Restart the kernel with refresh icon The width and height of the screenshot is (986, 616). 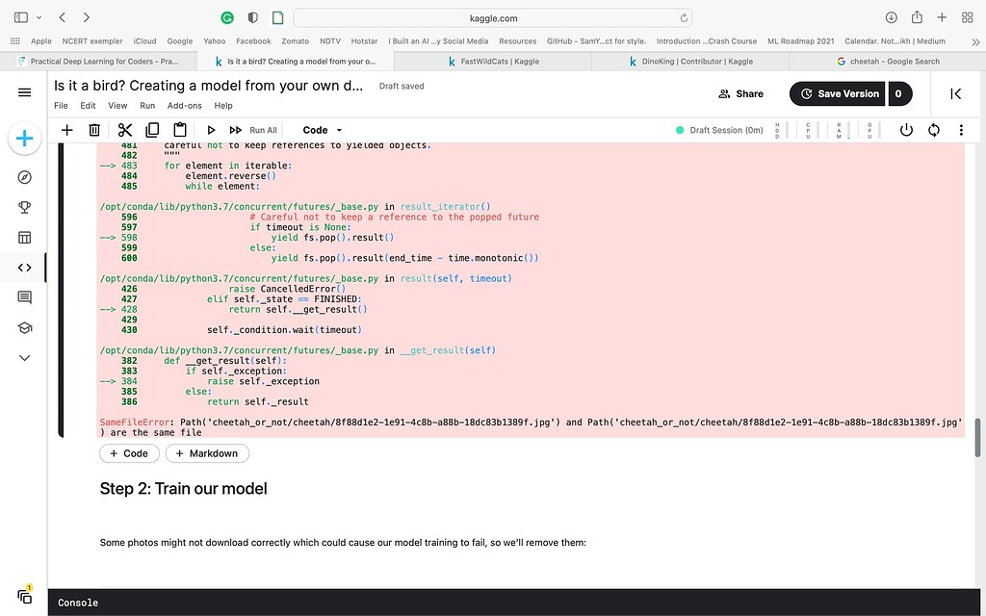coord(932,129)
